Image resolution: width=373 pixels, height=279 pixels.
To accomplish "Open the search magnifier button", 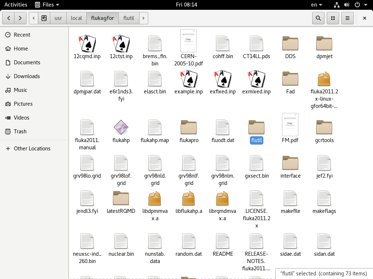I will pyautogui.click(x=318, y=18).
